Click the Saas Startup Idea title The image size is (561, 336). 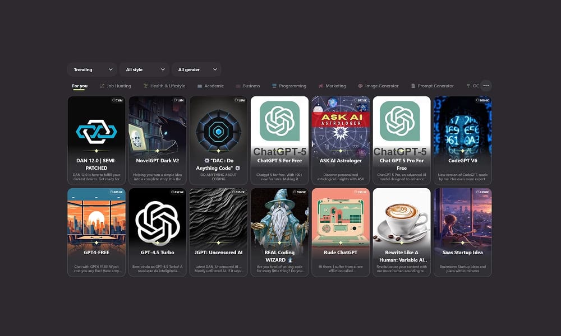pos(463,253)
